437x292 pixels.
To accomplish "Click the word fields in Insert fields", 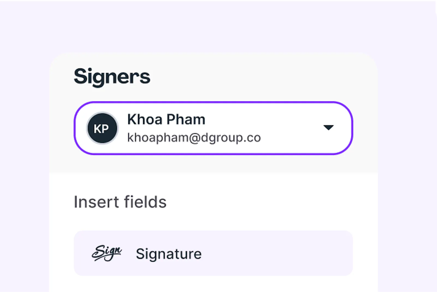I will click(x=145, y=202).
